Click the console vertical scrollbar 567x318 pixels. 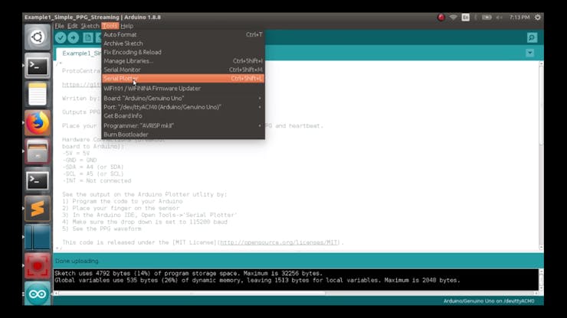click(x=541, y=279)
